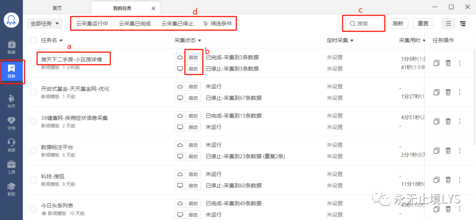Screen dimensions: 476x220
Task: Open the 协作 sidebar item
Action: (x=11, y=101)
